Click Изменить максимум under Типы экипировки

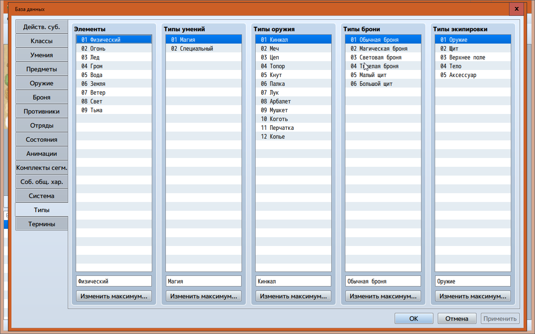pos(473,296)
